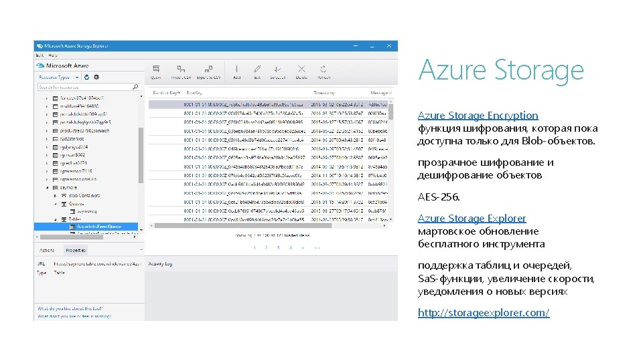Click the table vertical scrollbar thumb
The image size is (643, 361).
[390, 112]
